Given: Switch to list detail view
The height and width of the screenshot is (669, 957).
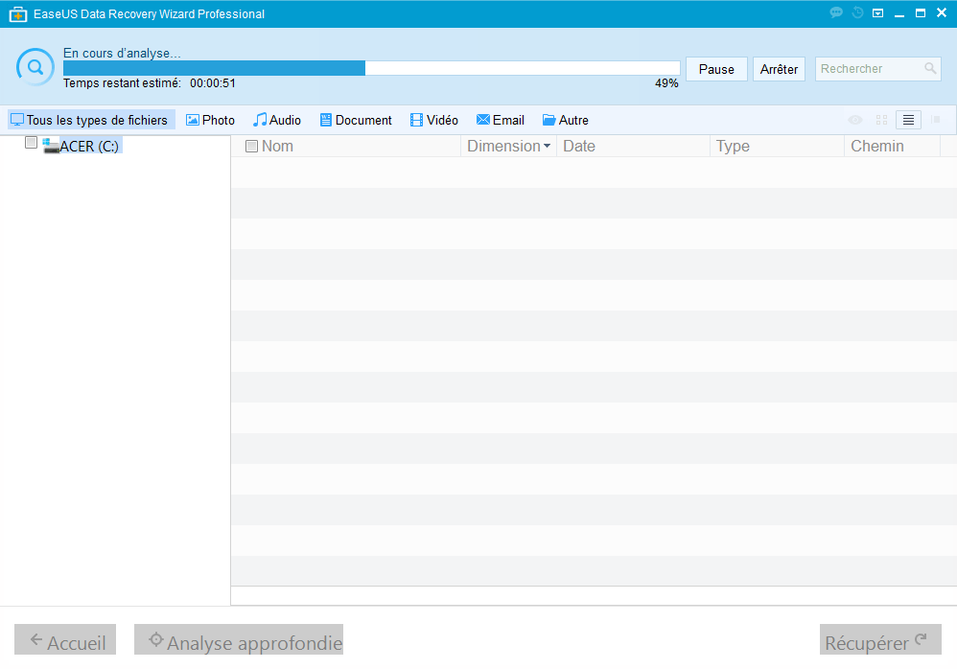Looking at the screenshot, I should point(908,120).
